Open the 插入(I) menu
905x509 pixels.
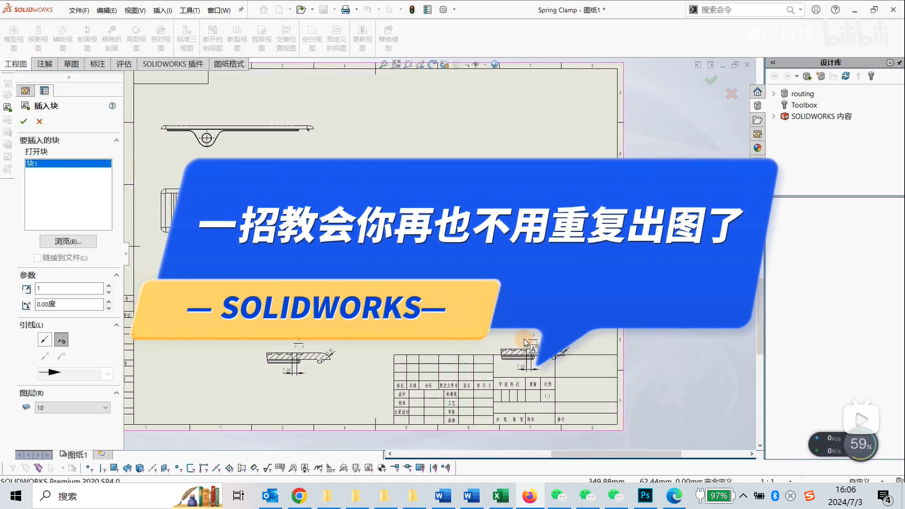(x=162, y=11)
